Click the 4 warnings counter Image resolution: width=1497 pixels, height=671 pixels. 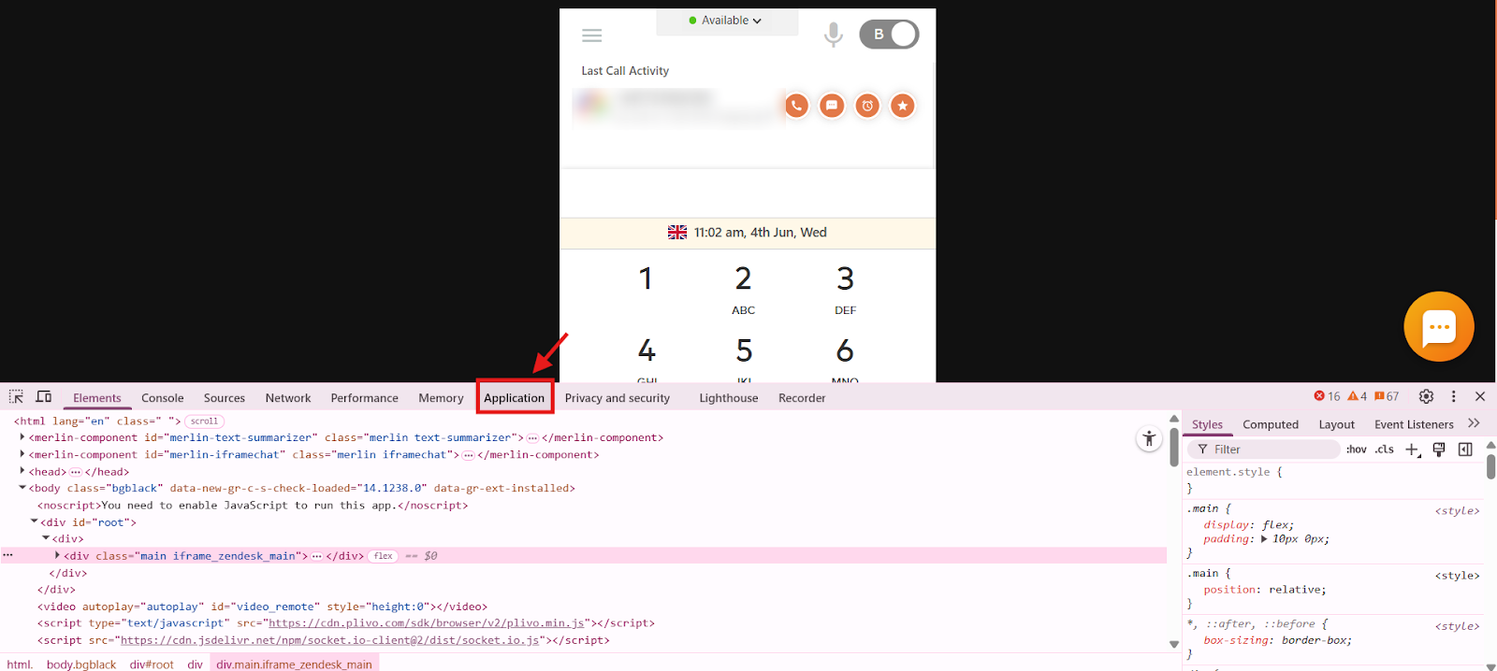click(x=1357, y=396)
